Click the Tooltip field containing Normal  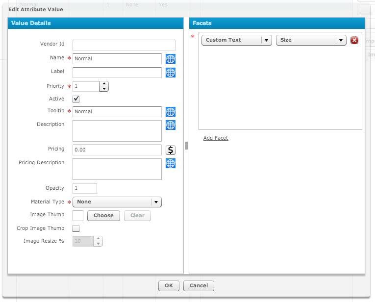117,112
